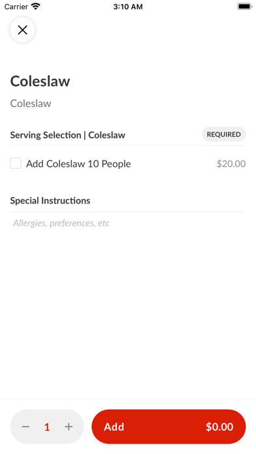Tap the $20.00 option price
The width and height of the screenshot is (256, 454).
coord(231,164)
